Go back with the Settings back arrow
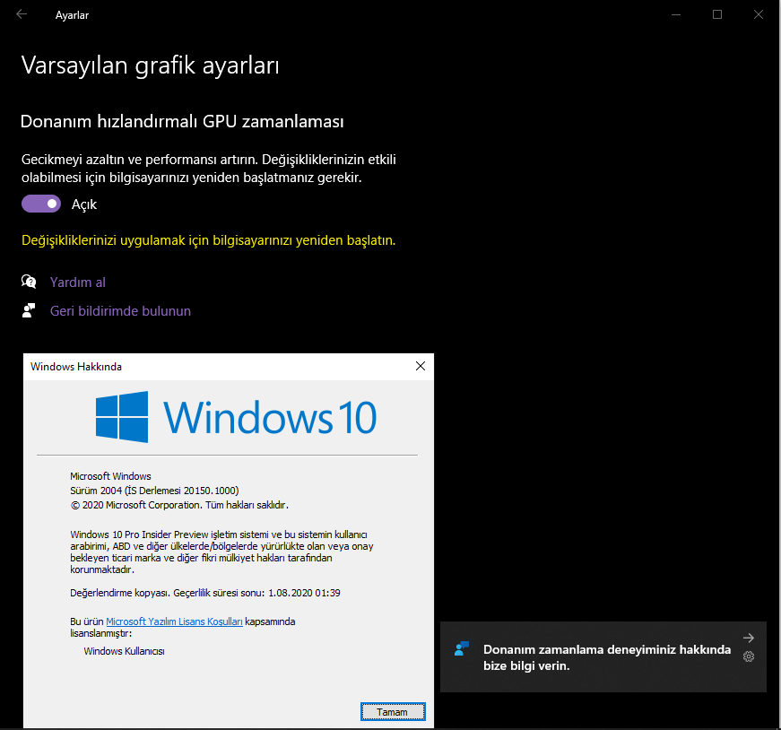This screenshot has height=730, width=781. (x=22, y=14)
